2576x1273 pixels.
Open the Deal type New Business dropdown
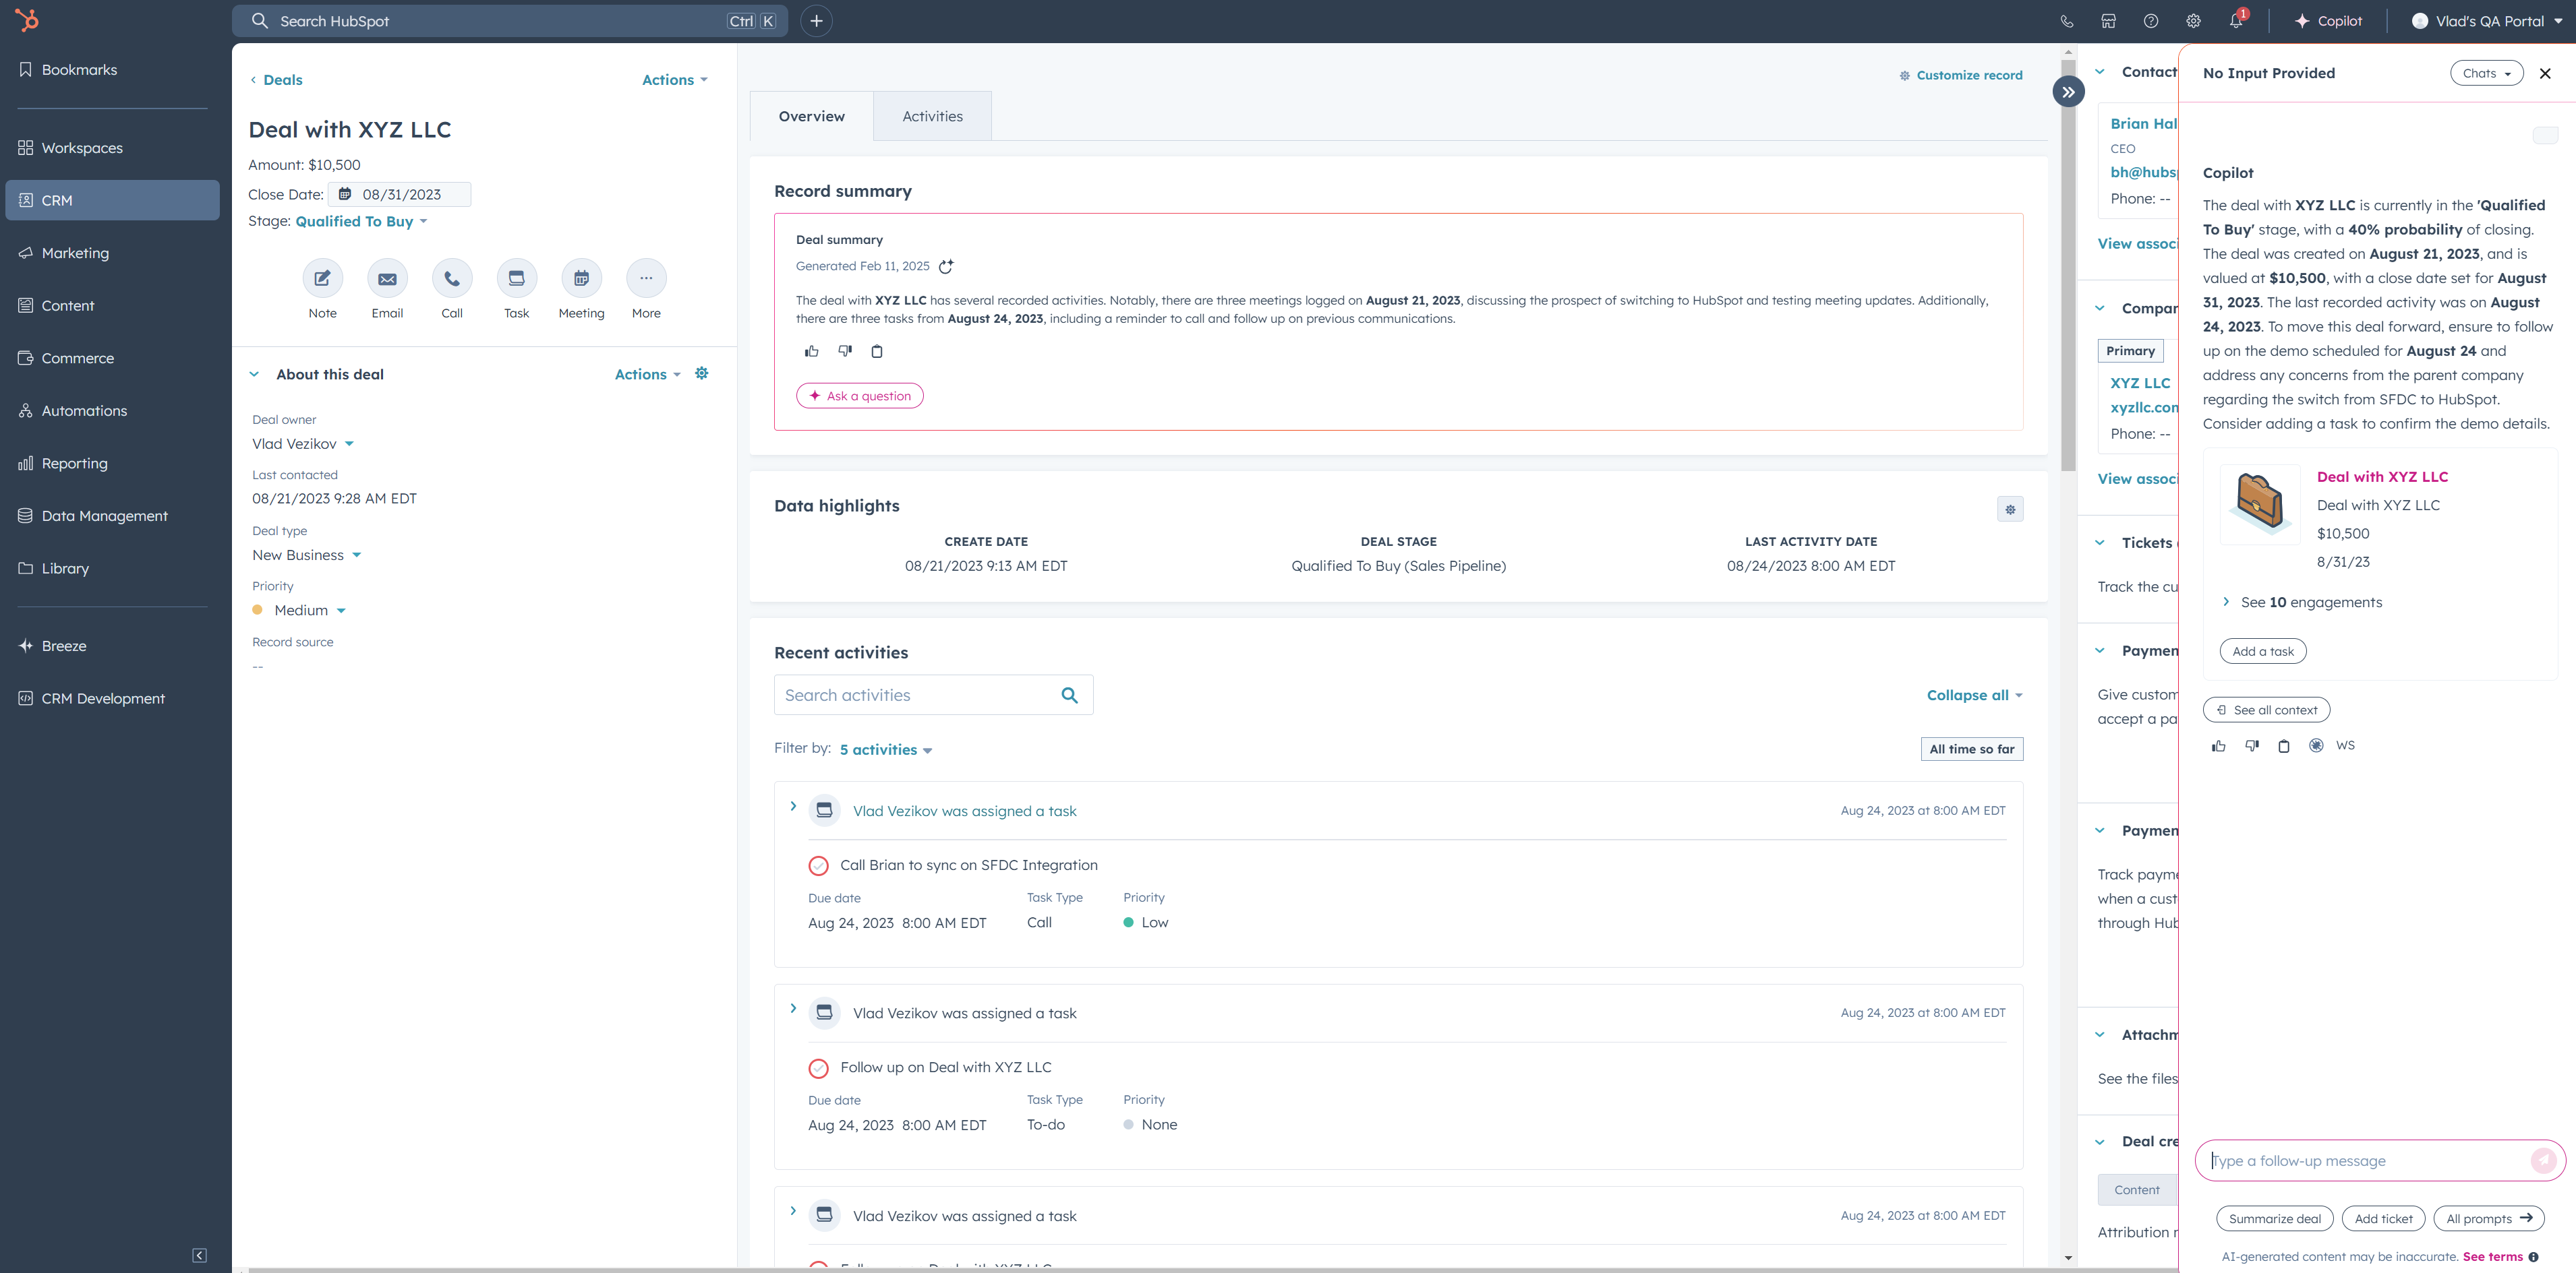(306, 555)
